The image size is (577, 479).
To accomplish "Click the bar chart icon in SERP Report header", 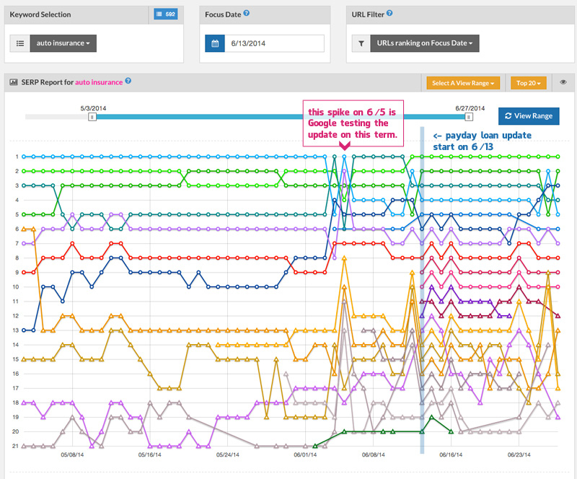I will [x=13, y=82].
